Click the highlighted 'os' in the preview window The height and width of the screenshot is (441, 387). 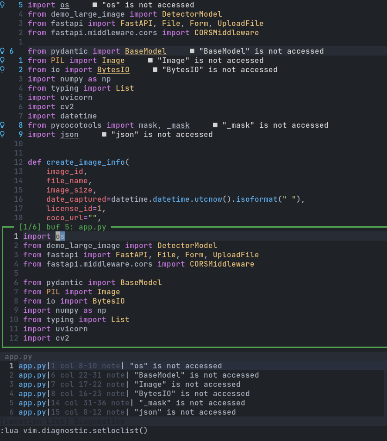tap(60, 236)
